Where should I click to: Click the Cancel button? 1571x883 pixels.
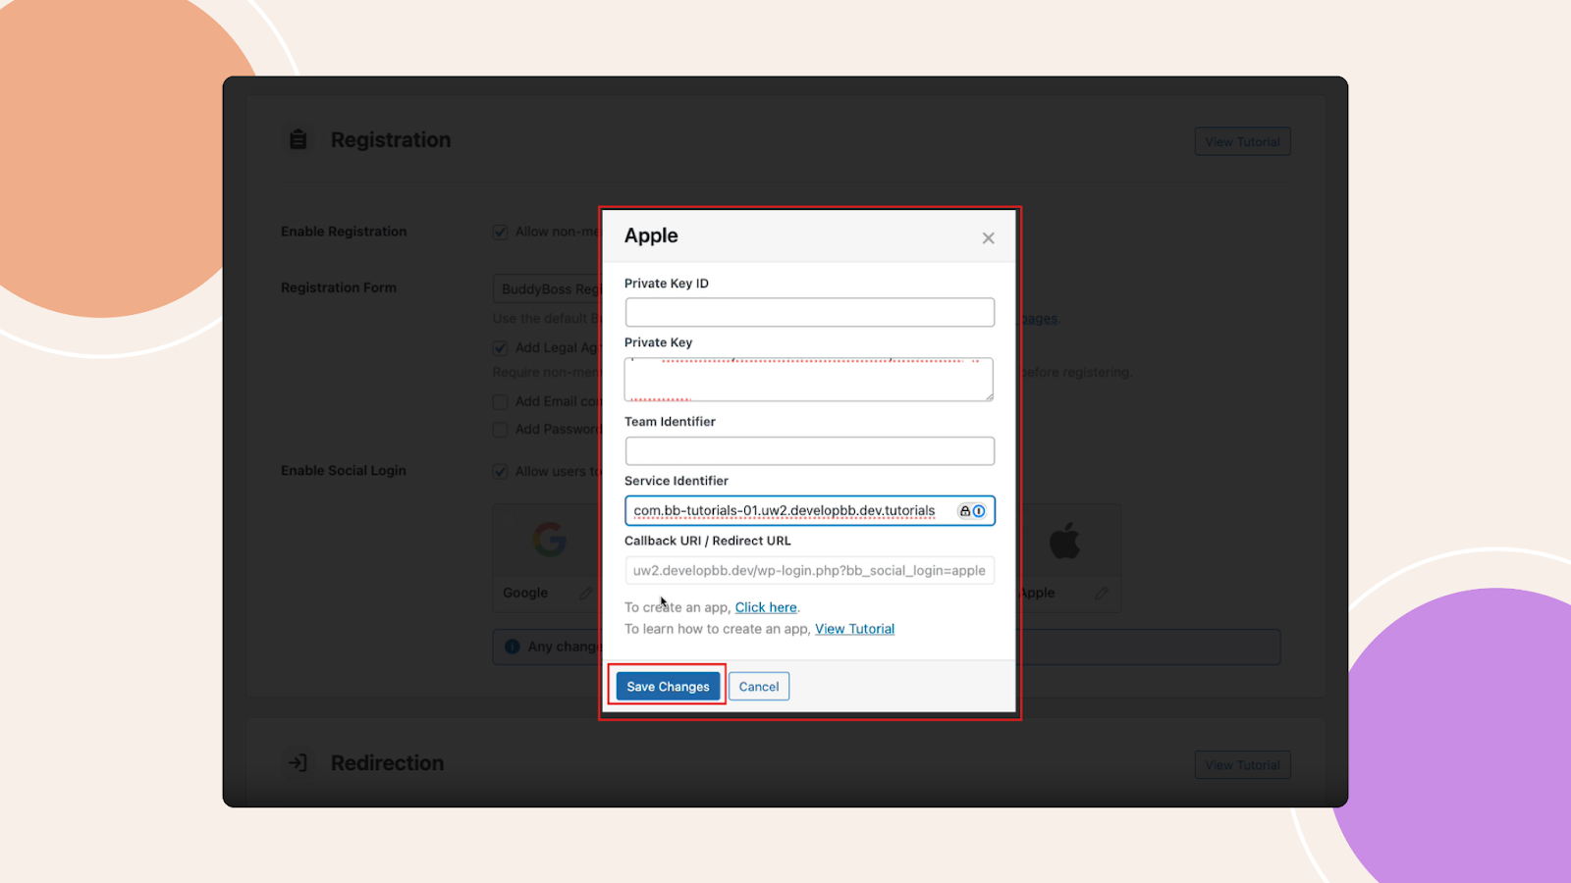click(759, 687)
